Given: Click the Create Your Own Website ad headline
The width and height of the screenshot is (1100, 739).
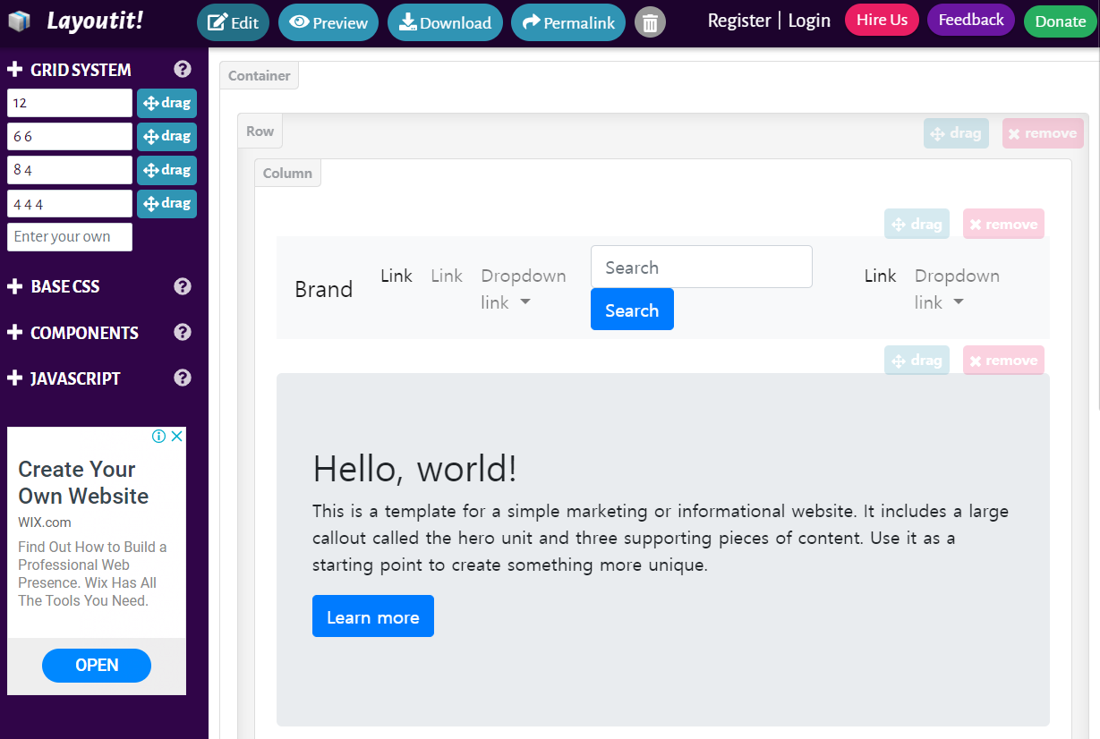Looking at the screenshot, I should pos(83,482).
